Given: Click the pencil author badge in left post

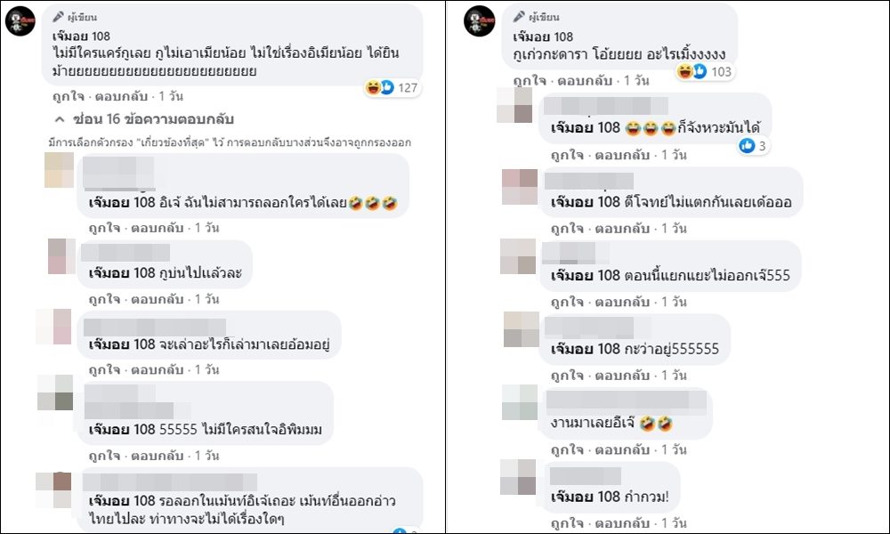Looking at the screenshot, I should pyautogui.click(x=75, y=17).
